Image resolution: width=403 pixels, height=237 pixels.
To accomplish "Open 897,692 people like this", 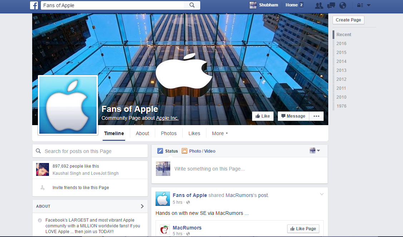I will click(x=75, y=166).
